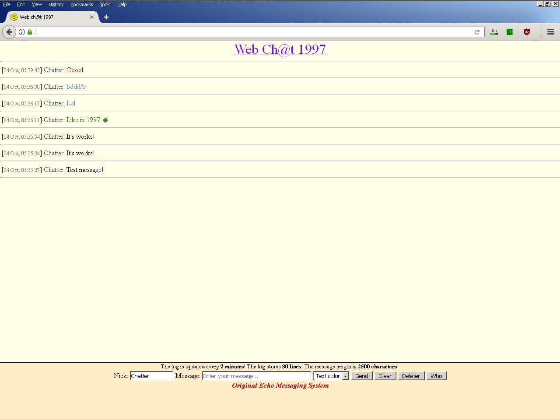The image size is (560, 420).
Task: Click the green padlock security icon
Action: coord(30,32)
